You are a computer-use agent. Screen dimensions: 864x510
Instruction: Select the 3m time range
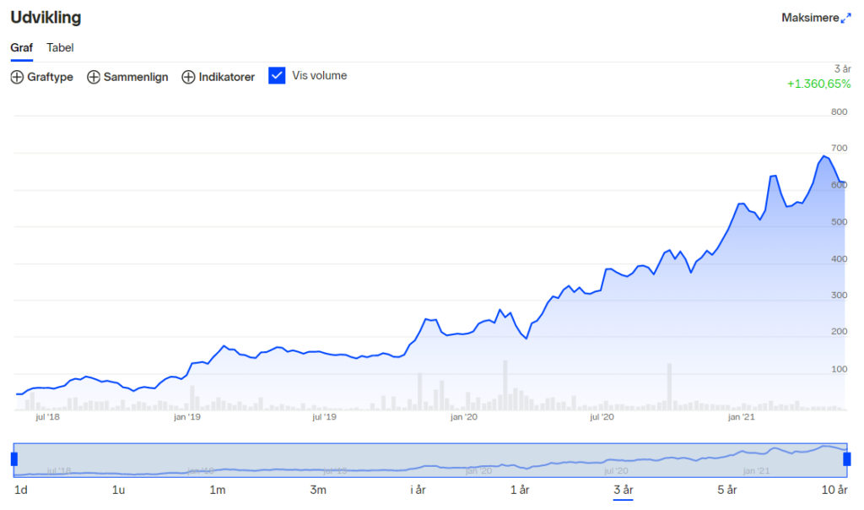click(318, 490)
